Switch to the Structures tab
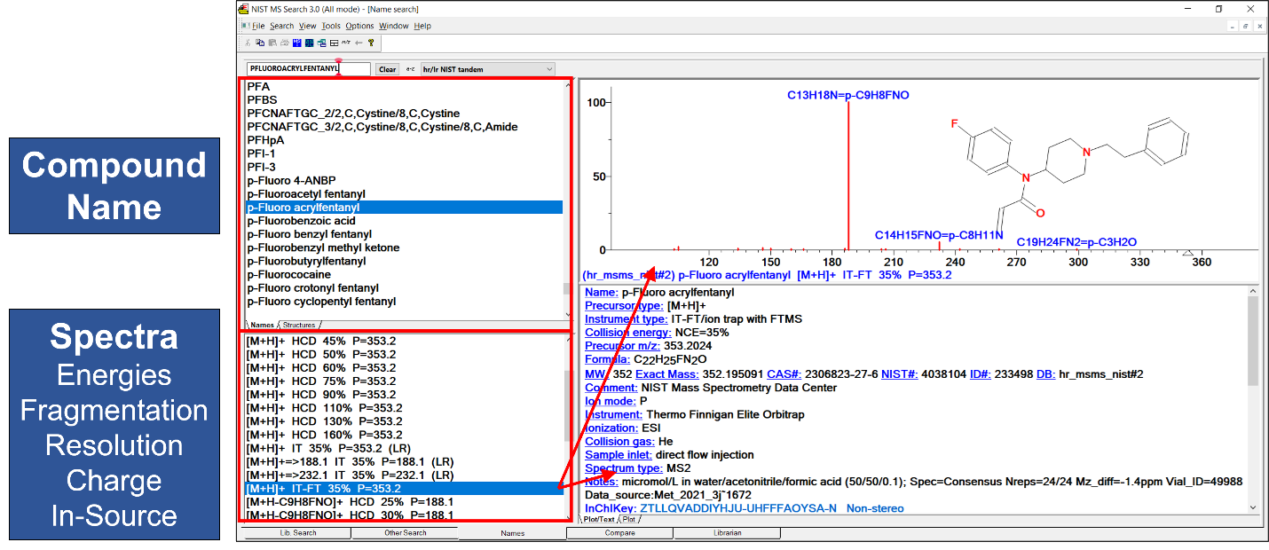Viewport: 1269px width, 550px height. (299, 326)
